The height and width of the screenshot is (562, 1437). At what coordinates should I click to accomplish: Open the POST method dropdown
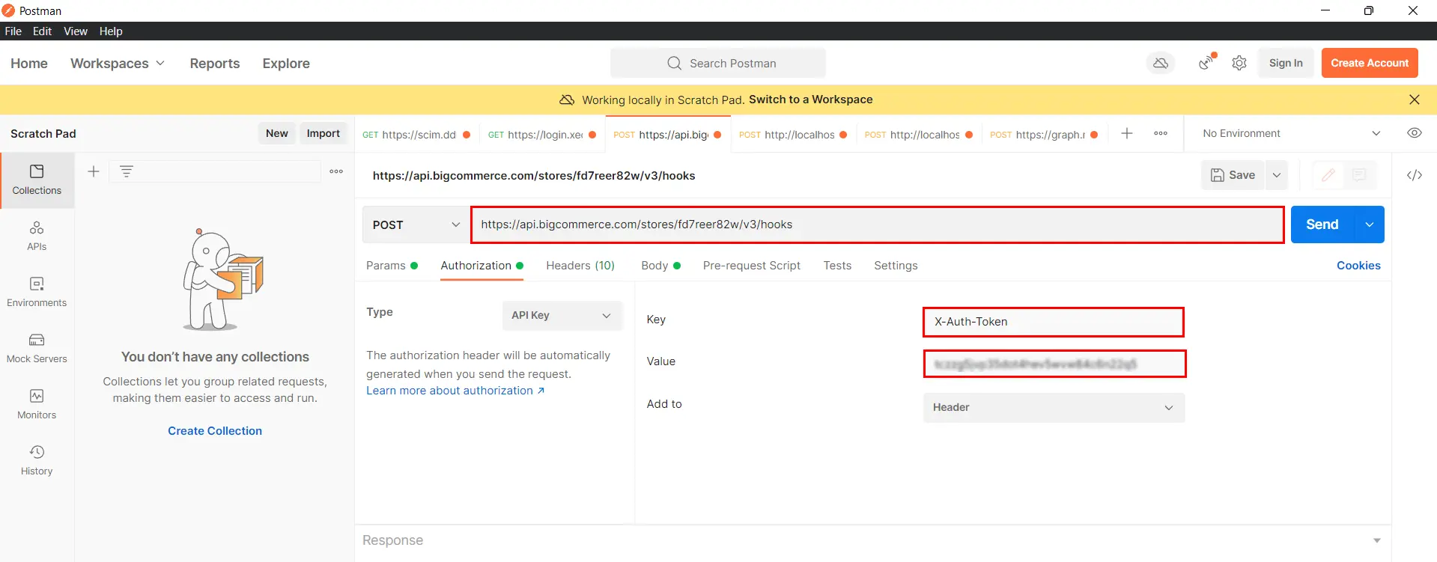pyautogui.click(x=416, y=225)
